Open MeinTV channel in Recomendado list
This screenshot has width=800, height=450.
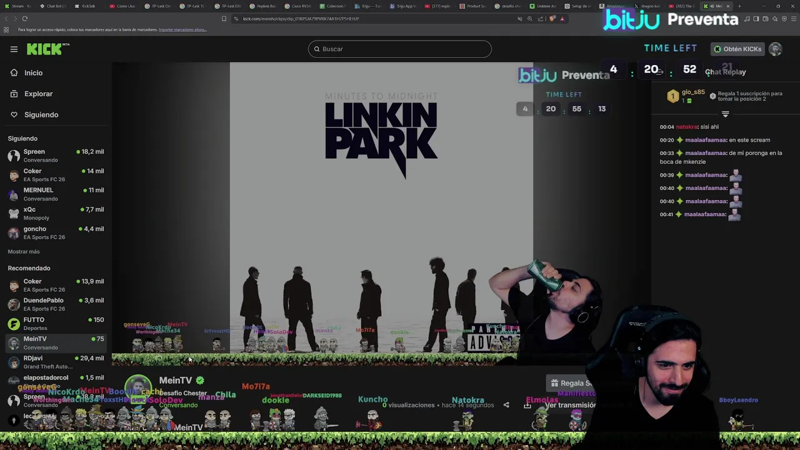coord(56,343)
